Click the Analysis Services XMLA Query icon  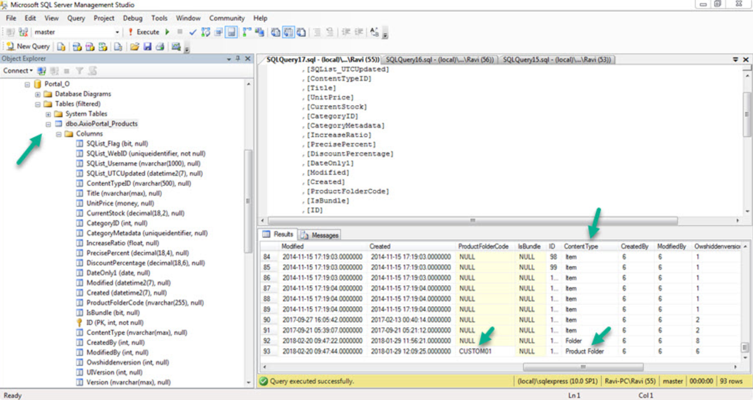103,47
